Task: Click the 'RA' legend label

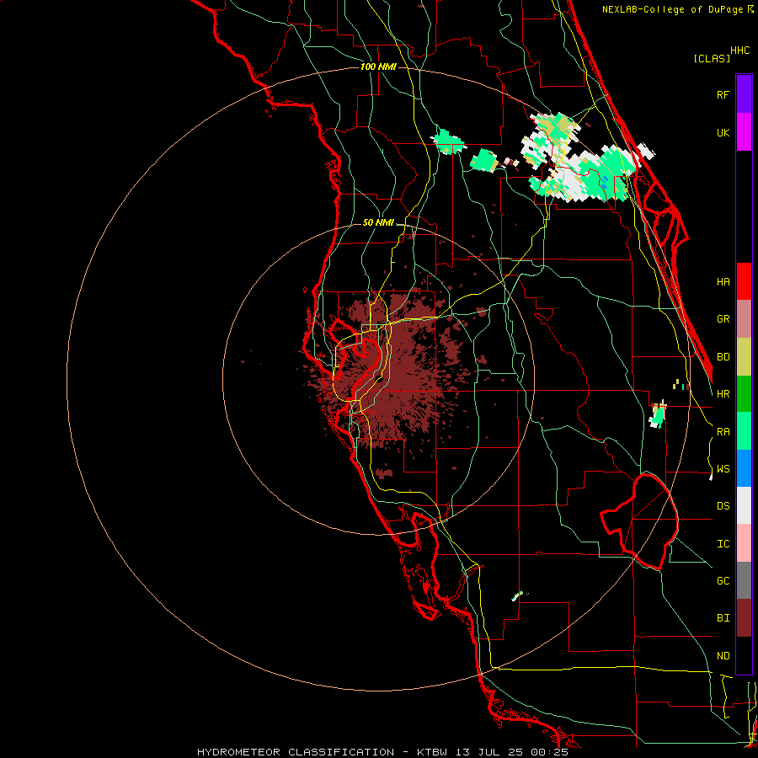Action: click(723, 431)
